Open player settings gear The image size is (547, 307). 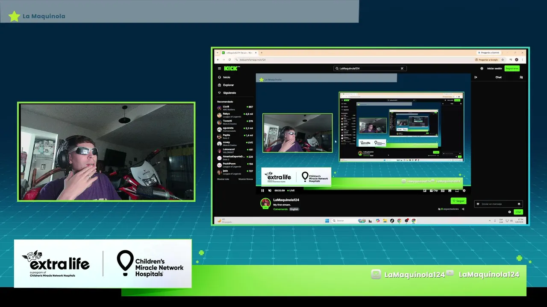464,191
